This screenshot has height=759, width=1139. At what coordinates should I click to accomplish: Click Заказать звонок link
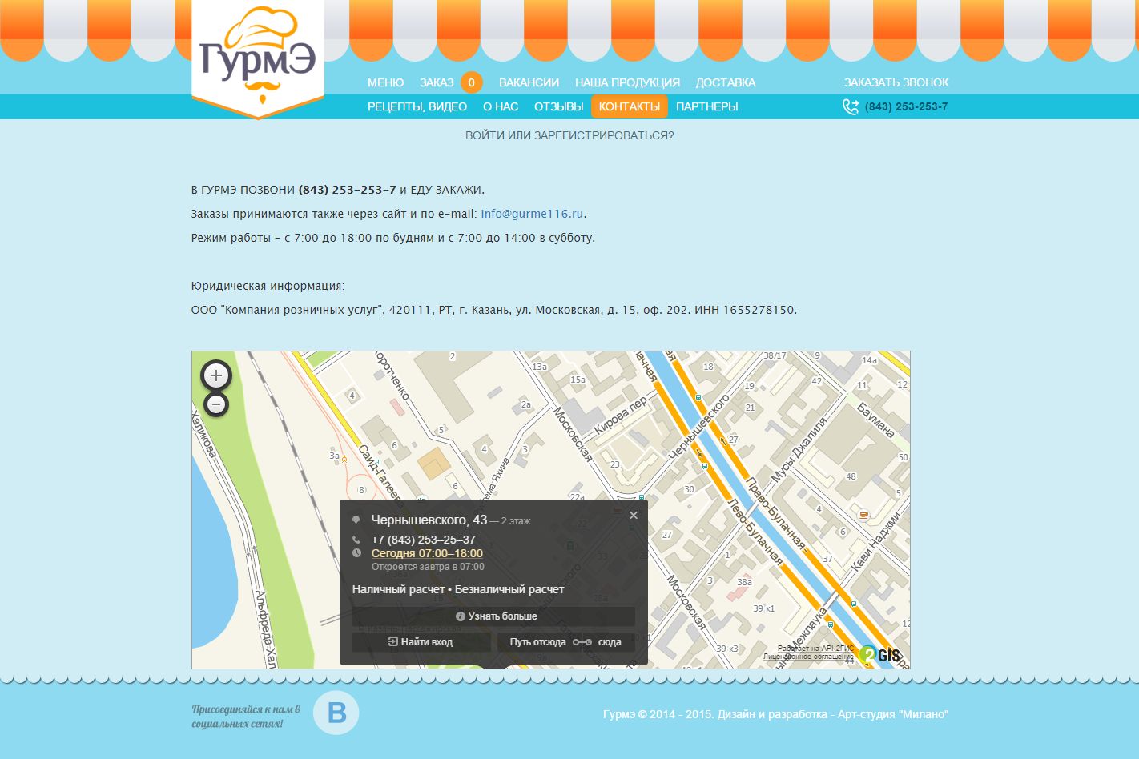pyautogui.click(x=896, y=82)
